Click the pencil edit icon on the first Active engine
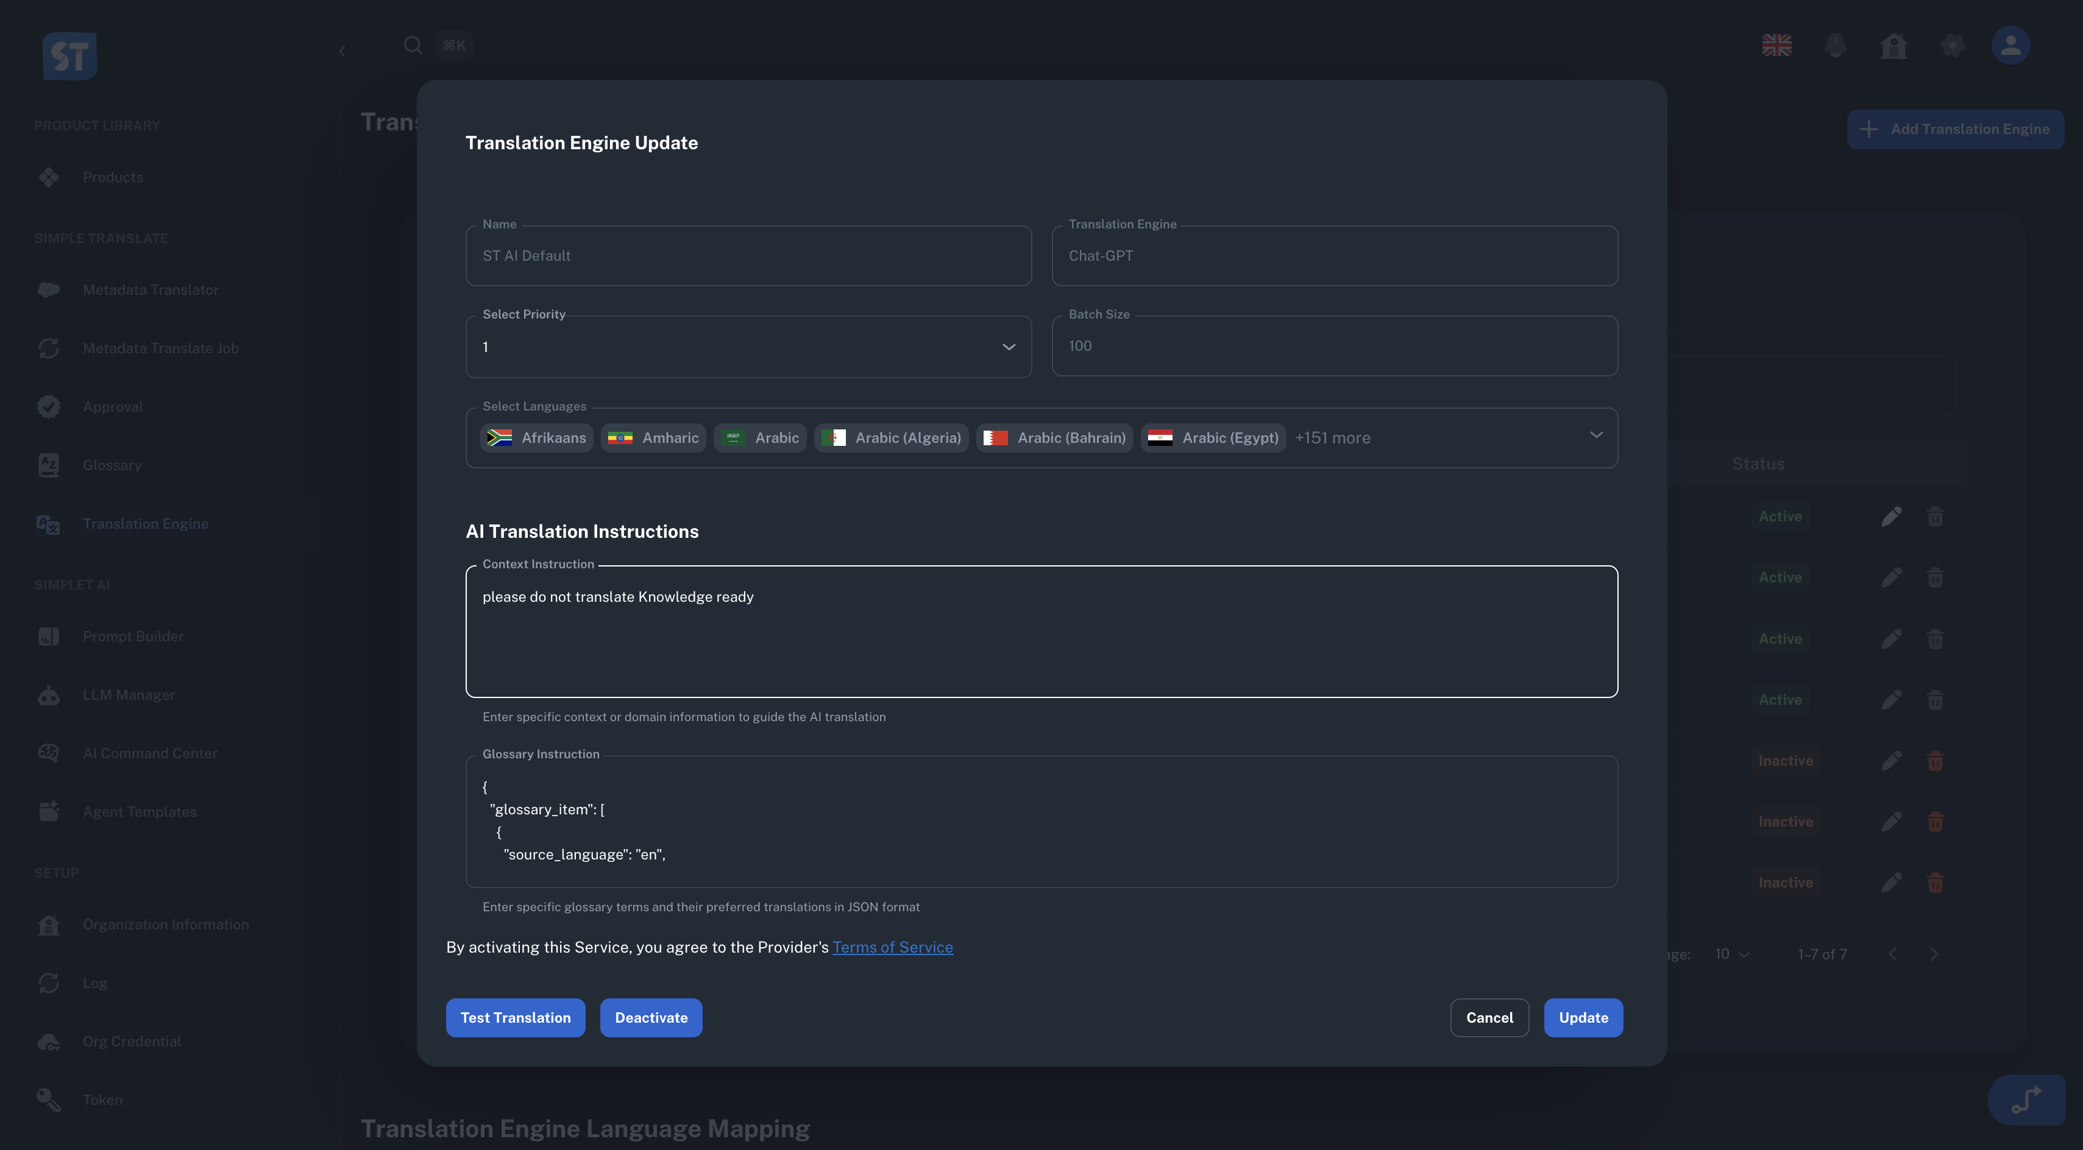This screenshot has height=1150, width=2083. 1892,515
